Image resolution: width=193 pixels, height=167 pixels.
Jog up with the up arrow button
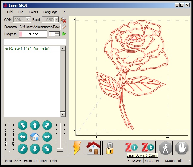coord(35,125)
